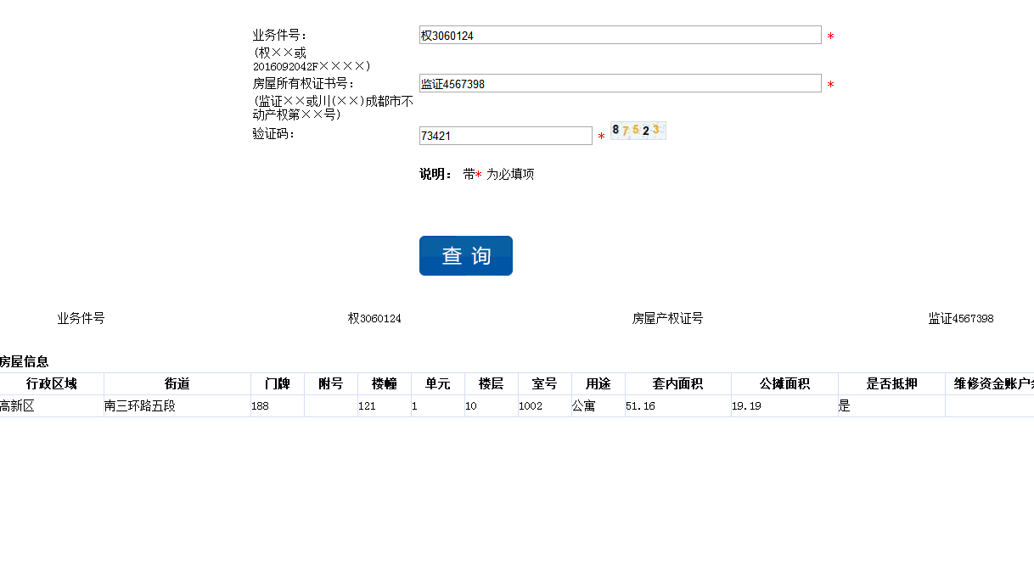Click the 是否抵押 column header
1034x581 pixels.
click(x=891, y=384)
